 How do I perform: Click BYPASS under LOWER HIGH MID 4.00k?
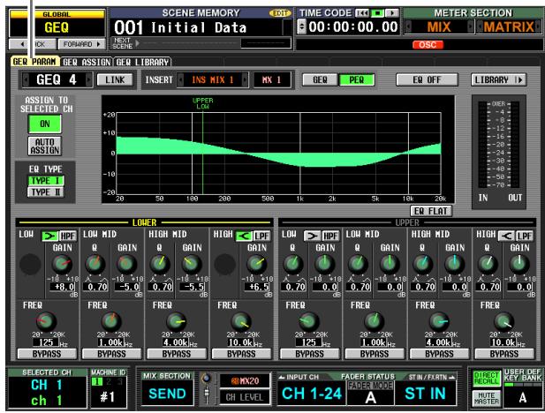pyautogui.click(x=177, y=354)
